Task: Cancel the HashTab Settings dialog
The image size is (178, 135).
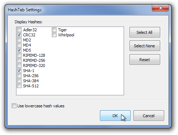Action: (x=149, y=116)
